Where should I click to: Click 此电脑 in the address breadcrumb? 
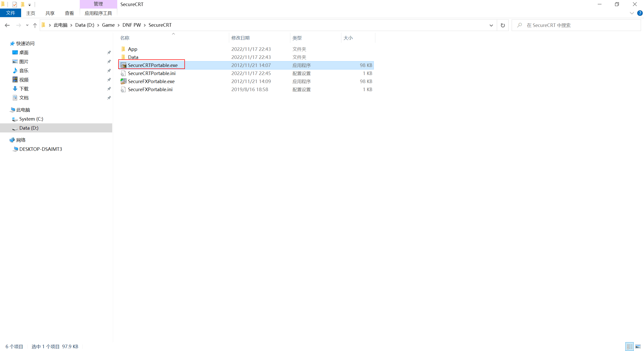[61, 25]
